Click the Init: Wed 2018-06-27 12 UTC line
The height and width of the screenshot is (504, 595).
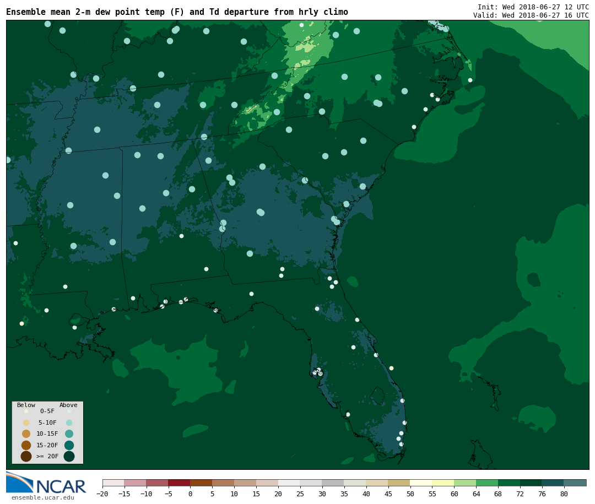[x=533, y=7]
